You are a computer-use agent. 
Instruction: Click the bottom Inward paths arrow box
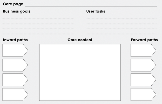(15, 94)
